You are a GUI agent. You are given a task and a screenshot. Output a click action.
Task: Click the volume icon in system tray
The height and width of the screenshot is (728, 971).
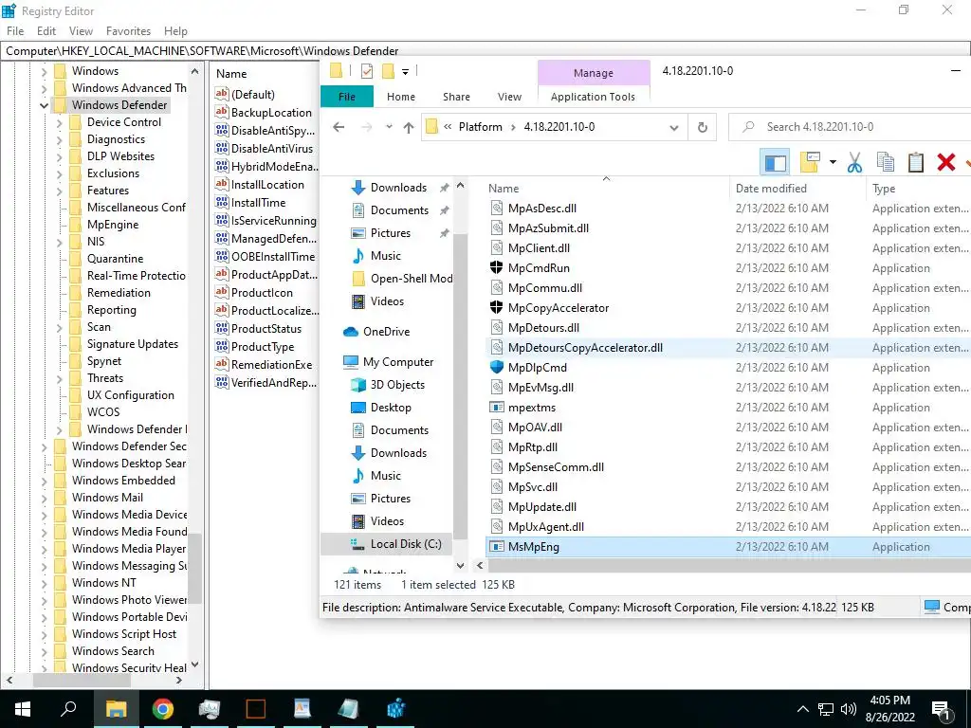coord(849,709)
